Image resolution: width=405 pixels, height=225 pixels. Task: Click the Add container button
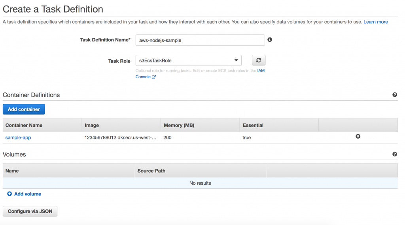pos(24,109)
